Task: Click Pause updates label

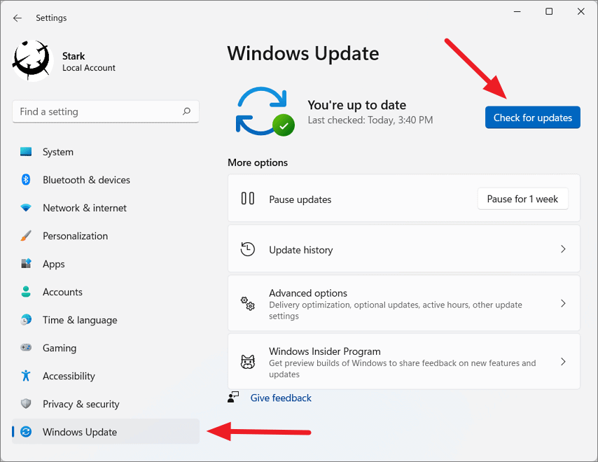Action: tap(300, 199)
